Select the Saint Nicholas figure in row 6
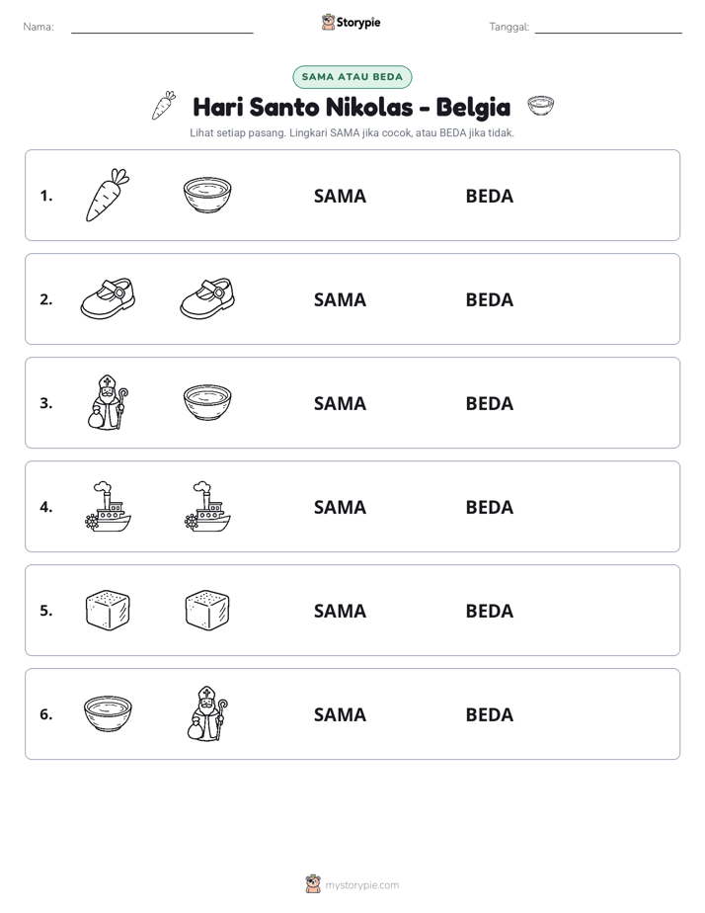The height and width of the screenshot is (913, 705). pos(207,713)
